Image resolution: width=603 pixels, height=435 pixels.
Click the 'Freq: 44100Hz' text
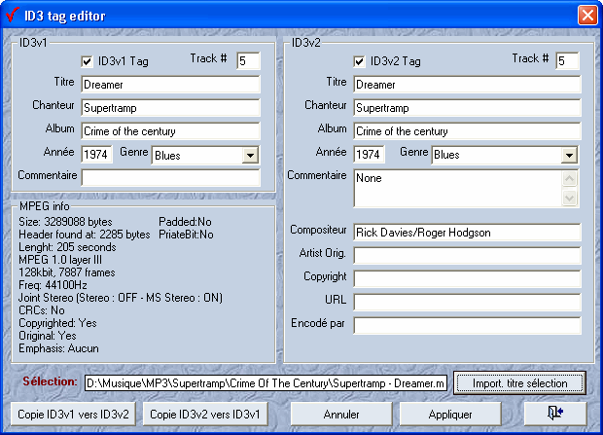pyautogui.click(x=53, y=285)
